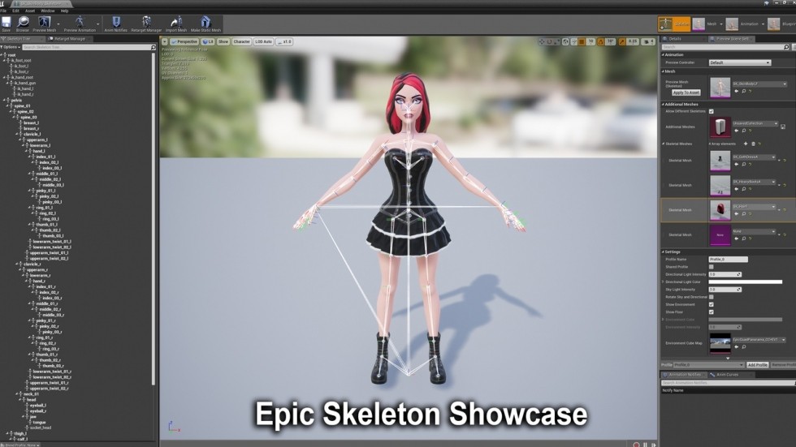The height and width of the screenshot is (447, 796).
Task: Open skeleton tree Options dropdown
Action: click(x=11, y=47)
